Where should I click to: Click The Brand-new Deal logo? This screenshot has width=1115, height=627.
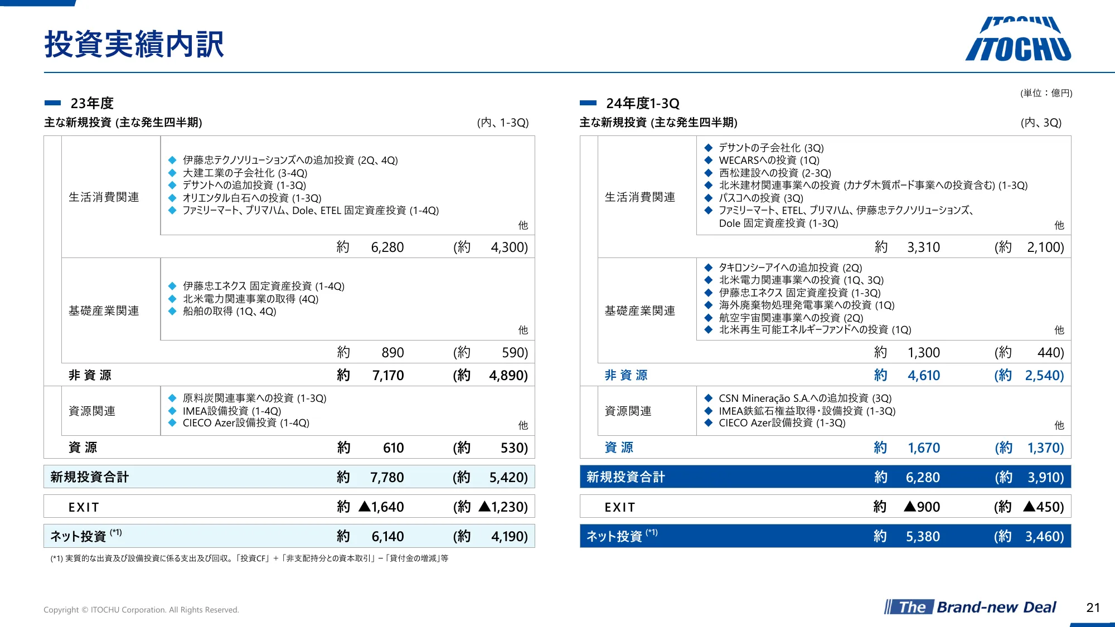(x=970, y=607)
